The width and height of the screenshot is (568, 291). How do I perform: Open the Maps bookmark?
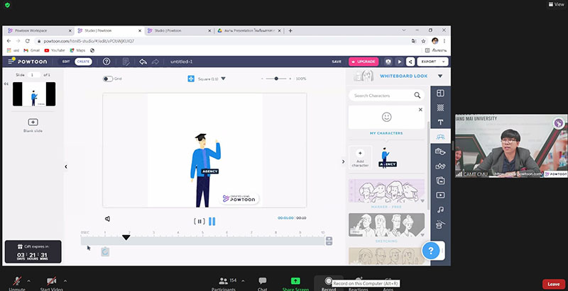point(77,50)
